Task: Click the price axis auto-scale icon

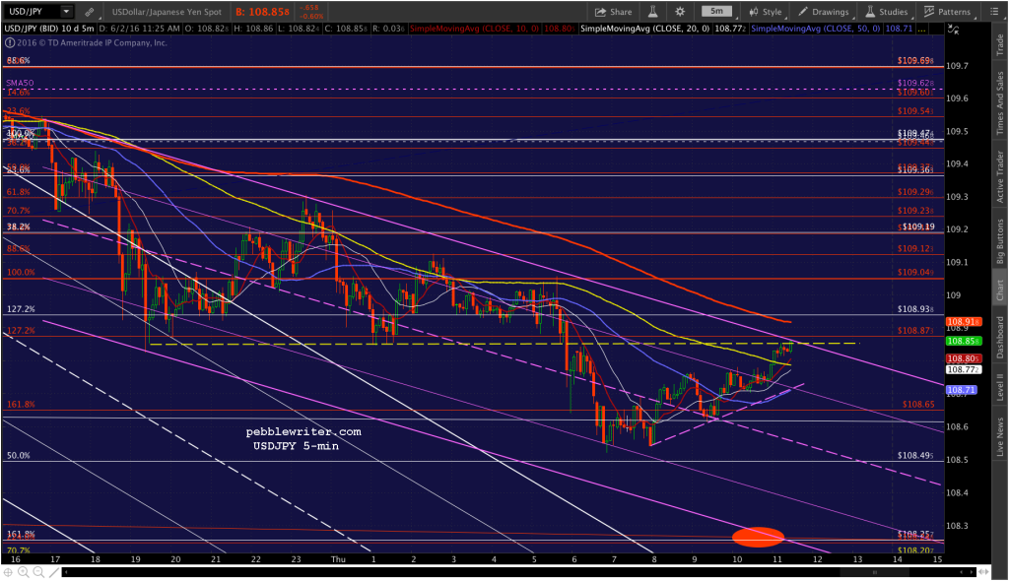Action: click(x=953, y=30)
